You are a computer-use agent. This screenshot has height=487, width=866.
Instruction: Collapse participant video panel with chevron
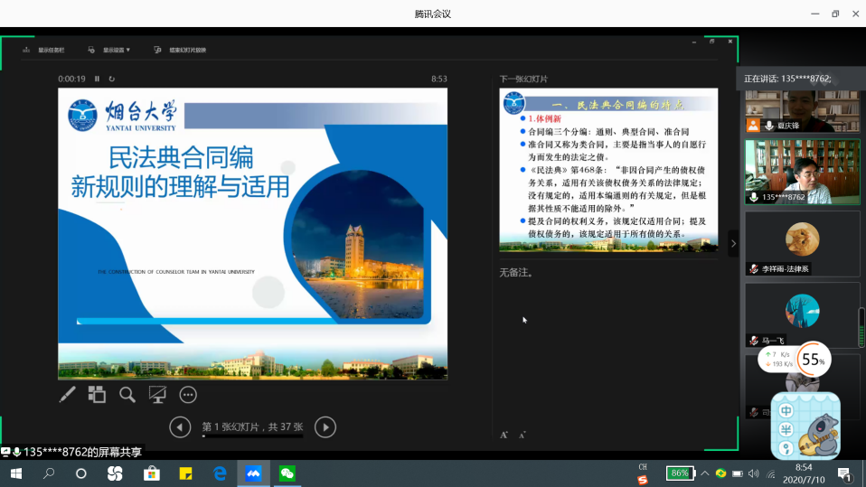[x=733, y=243]
